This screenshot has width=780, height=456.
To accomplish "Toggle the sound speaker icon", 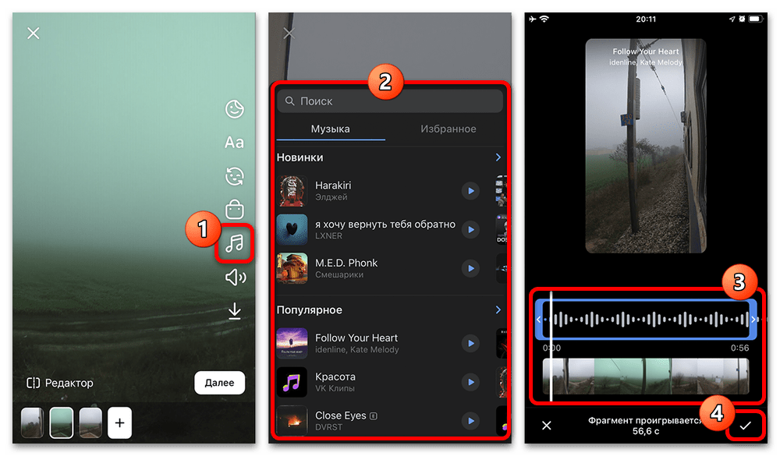I will coord(236,277).
